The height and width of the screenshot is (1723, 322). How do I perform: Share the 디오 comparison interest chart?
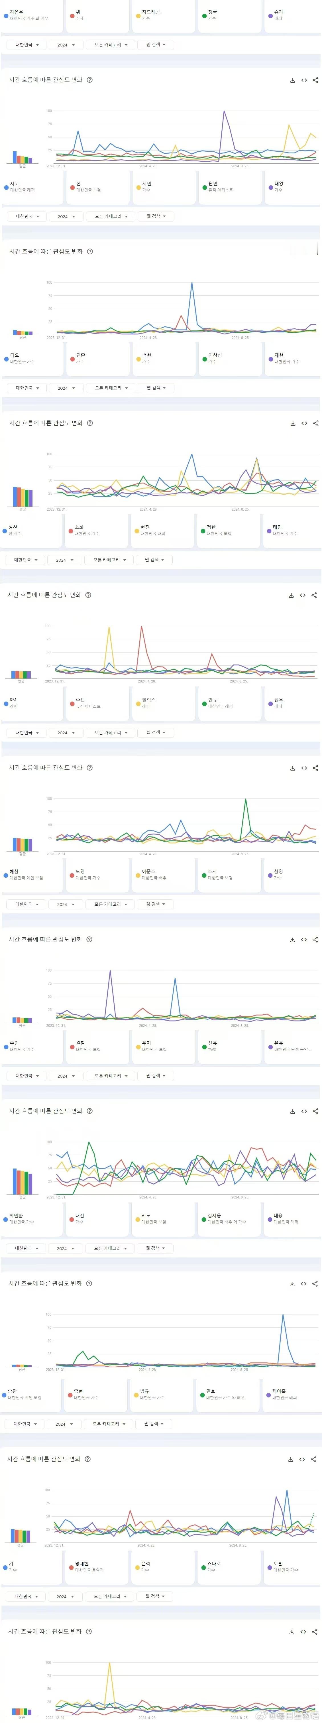(x=316, y=423)
